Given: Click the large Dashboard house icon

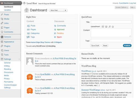Looking at the screenshot, I should point(27,10).
